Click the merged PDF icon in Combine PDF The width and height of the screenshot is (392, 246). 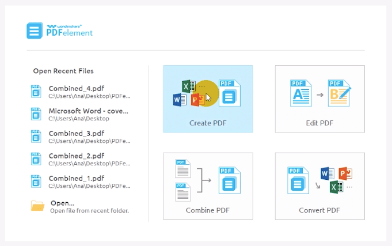tap(229, 180)
